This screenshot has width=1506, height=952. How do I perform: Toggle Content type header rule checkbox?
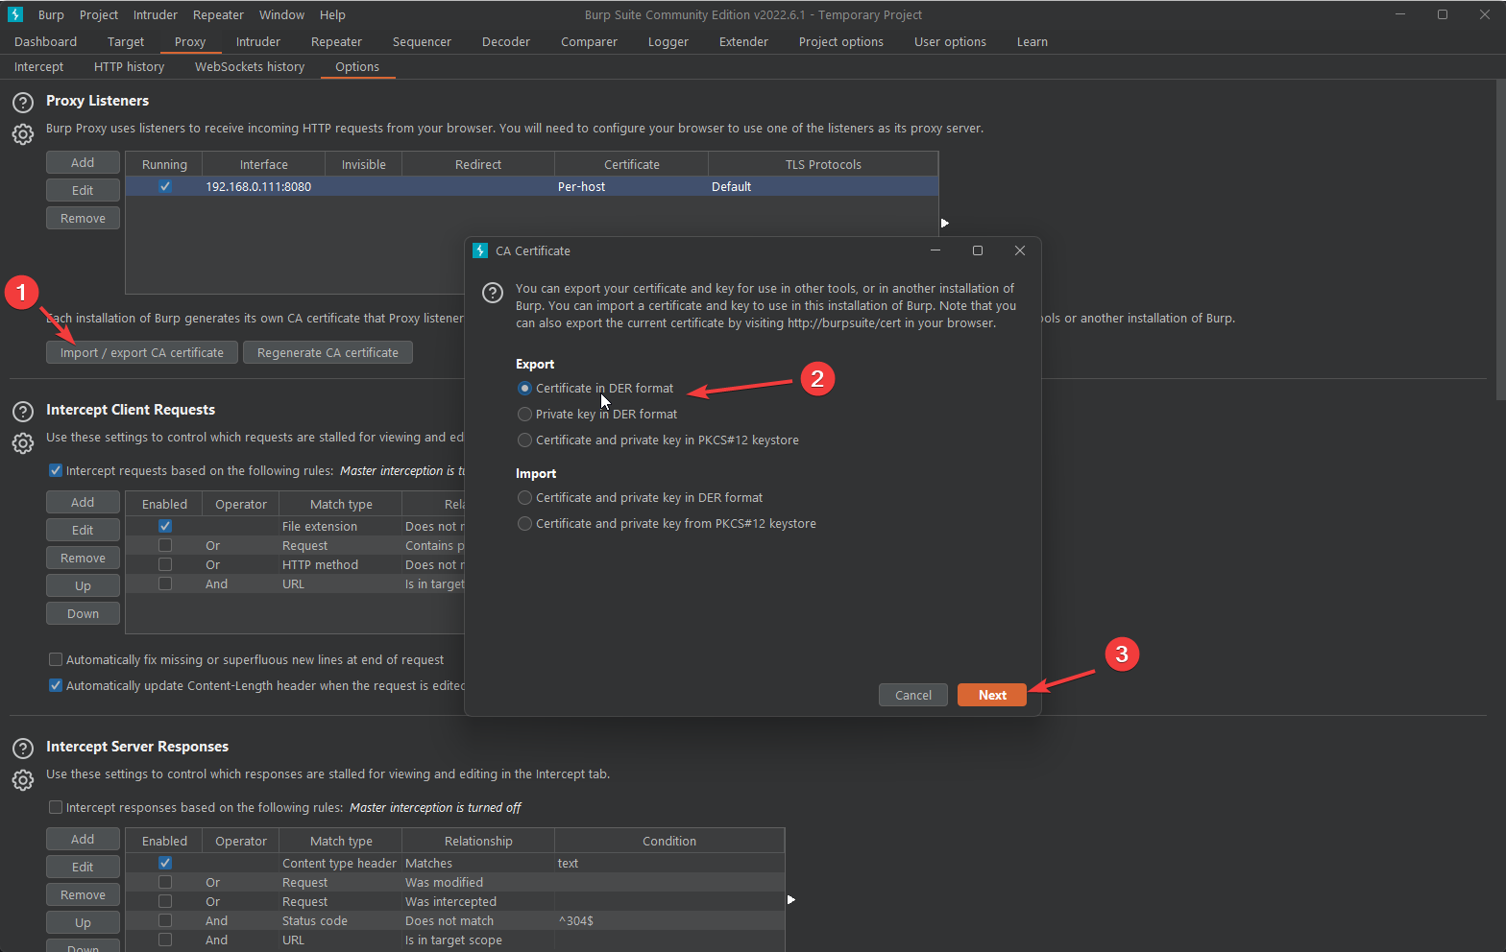coord(165,863)
